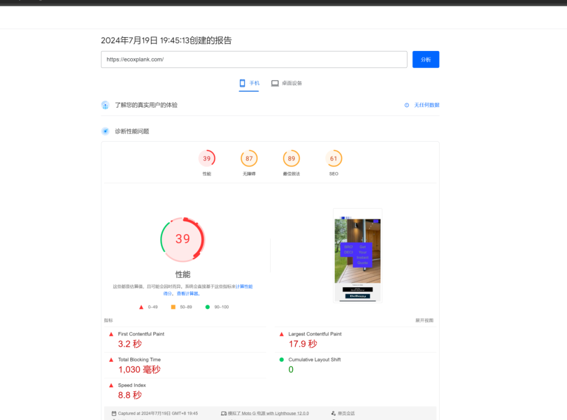Switch to the 手机 tab
The width and height of the screenshot is (567, 420).
pyautogui.click(x=249, y=83)
